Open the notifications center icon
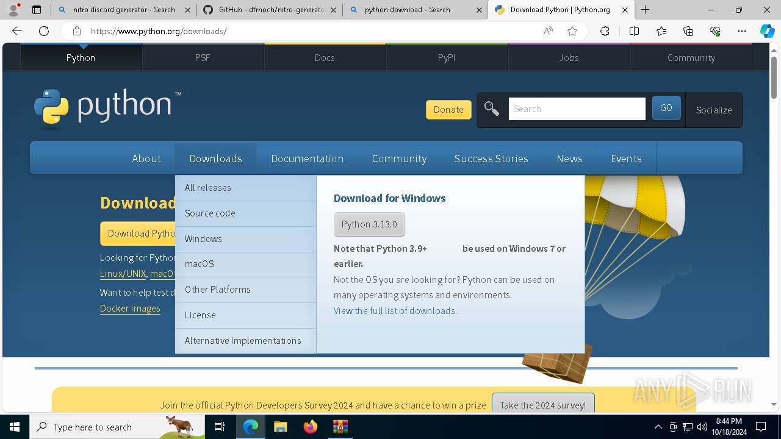781x439 pixels. (x=761, y=427)
